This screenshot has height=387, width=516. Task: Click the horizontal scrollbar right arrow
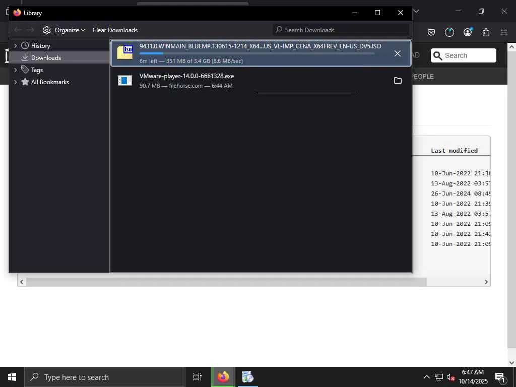[x=486, y=282]
